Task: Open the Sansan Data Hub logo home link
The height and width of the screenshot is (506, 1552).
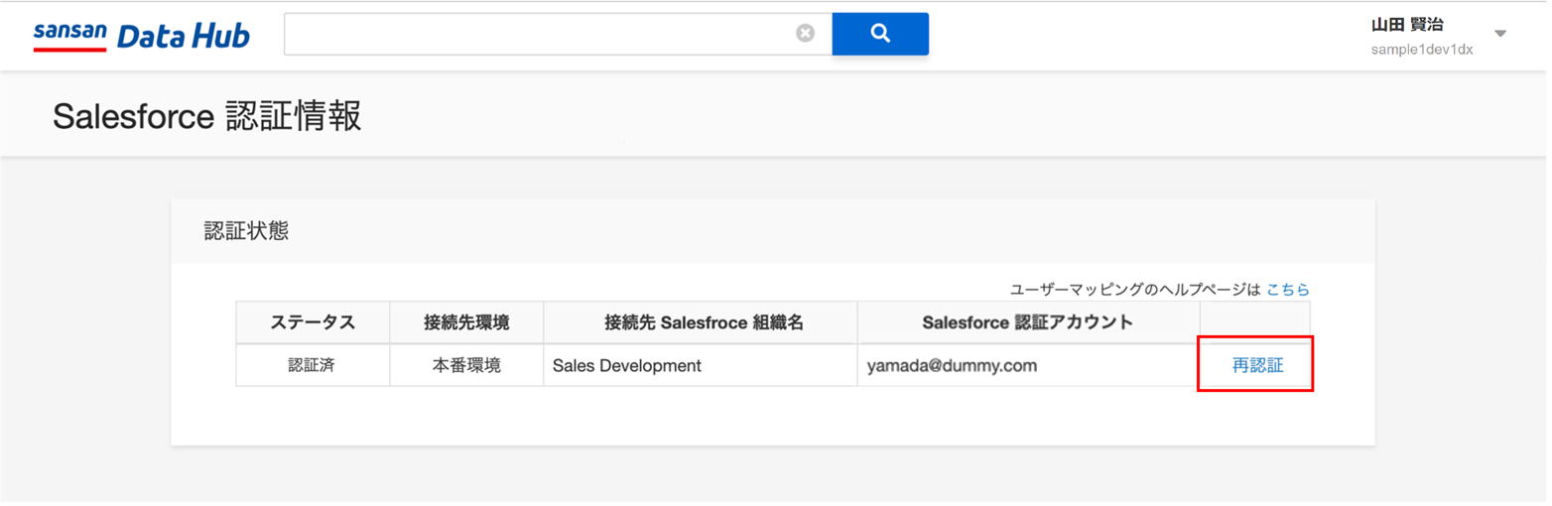Action: 141,36
